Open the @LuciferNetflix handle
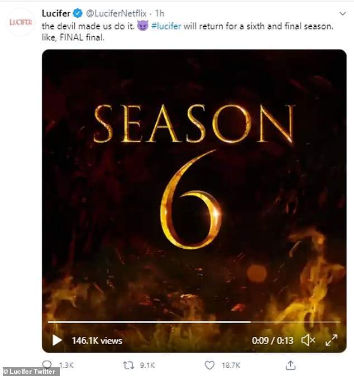The image size is (354, 376). (116, 13)
